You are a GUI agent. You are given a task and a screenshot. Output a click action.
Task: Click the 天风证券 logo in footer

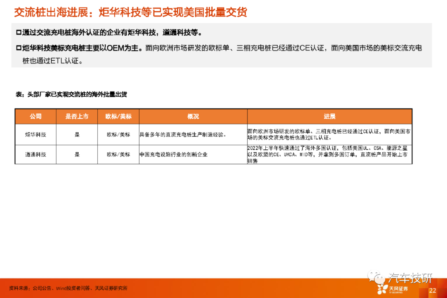(x=392, y=289)
